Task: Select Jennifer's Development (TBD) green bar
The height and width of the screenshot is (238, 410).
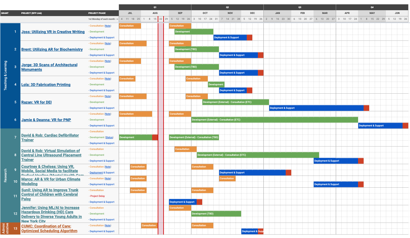Action: (x=216, y=214)
